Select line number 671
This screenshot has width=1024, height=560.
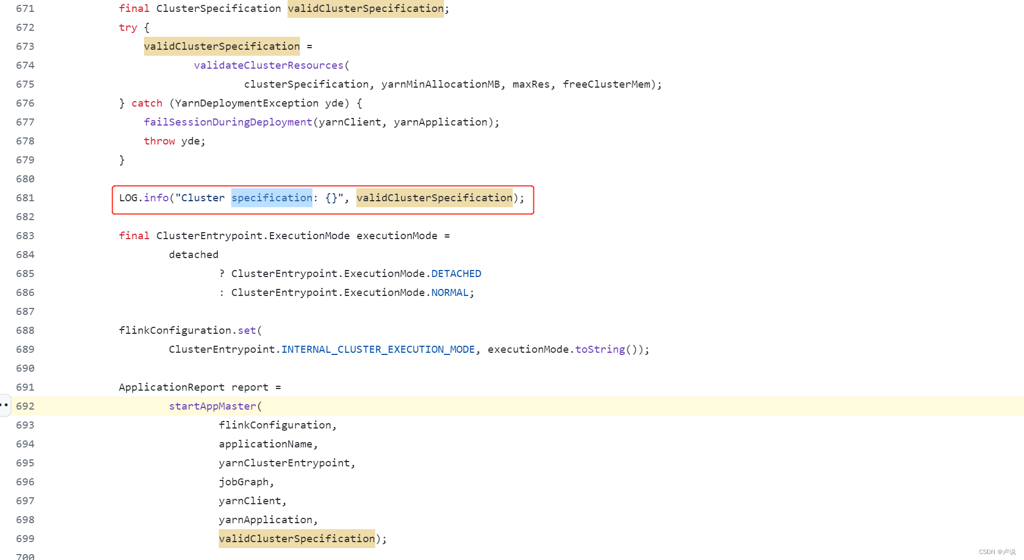[25, 9]
